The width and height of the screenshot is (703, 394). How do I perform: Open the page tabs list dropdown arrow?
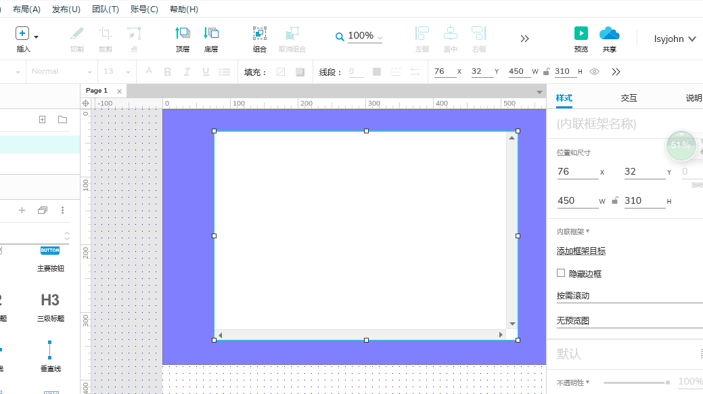539,92
